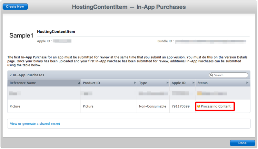Sort by Product ID column header

(x=109, y=83)
